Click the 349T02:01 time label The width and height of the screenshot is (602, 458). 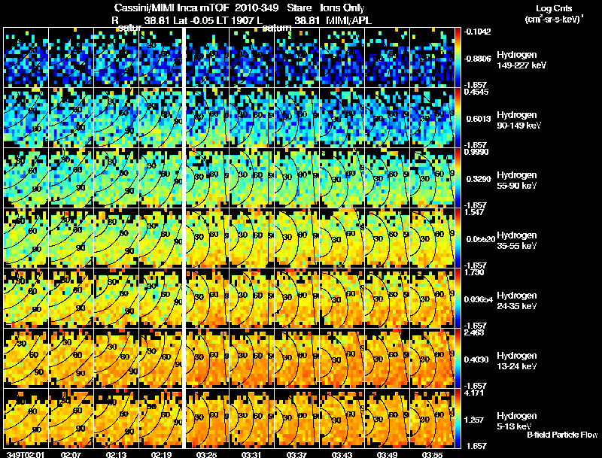coord(26,454)
